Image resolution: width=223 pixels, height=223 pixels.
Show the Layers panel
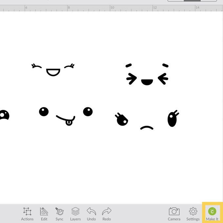point(75,213)
